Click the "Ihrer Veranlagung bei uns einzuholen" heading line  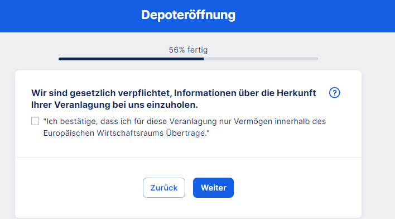point(114,104)
